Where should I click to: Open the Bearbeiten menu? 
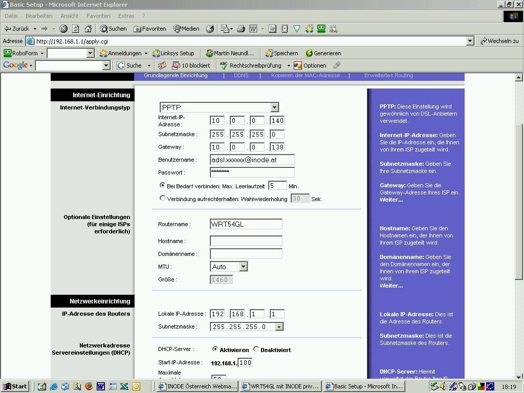pyautogui.click(x=39, y=16)
